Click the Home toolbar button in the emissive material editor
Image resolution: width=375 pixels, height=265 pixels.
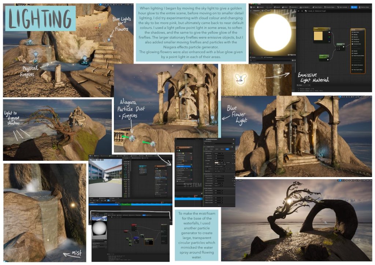pyautogui.click(x=285, y=7)
